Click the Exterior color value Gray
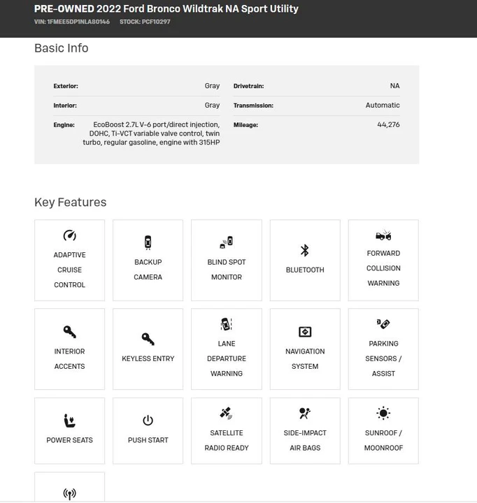This screenshot has height=503, width=477. 213,86
